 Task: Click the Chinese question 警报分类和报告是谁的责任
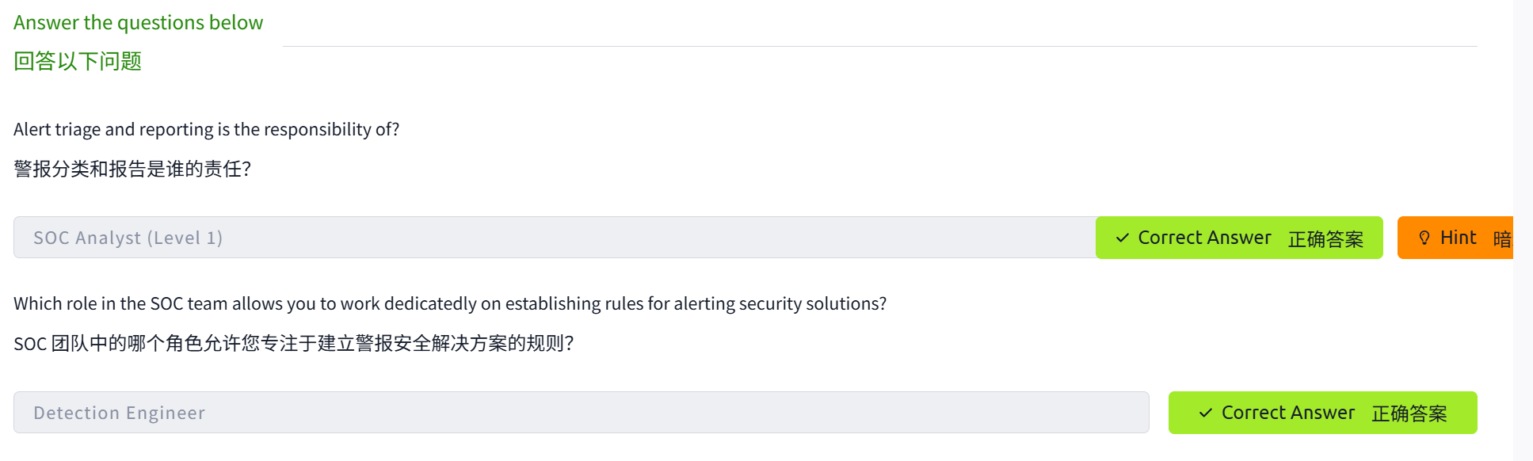[x=132, y=169]
